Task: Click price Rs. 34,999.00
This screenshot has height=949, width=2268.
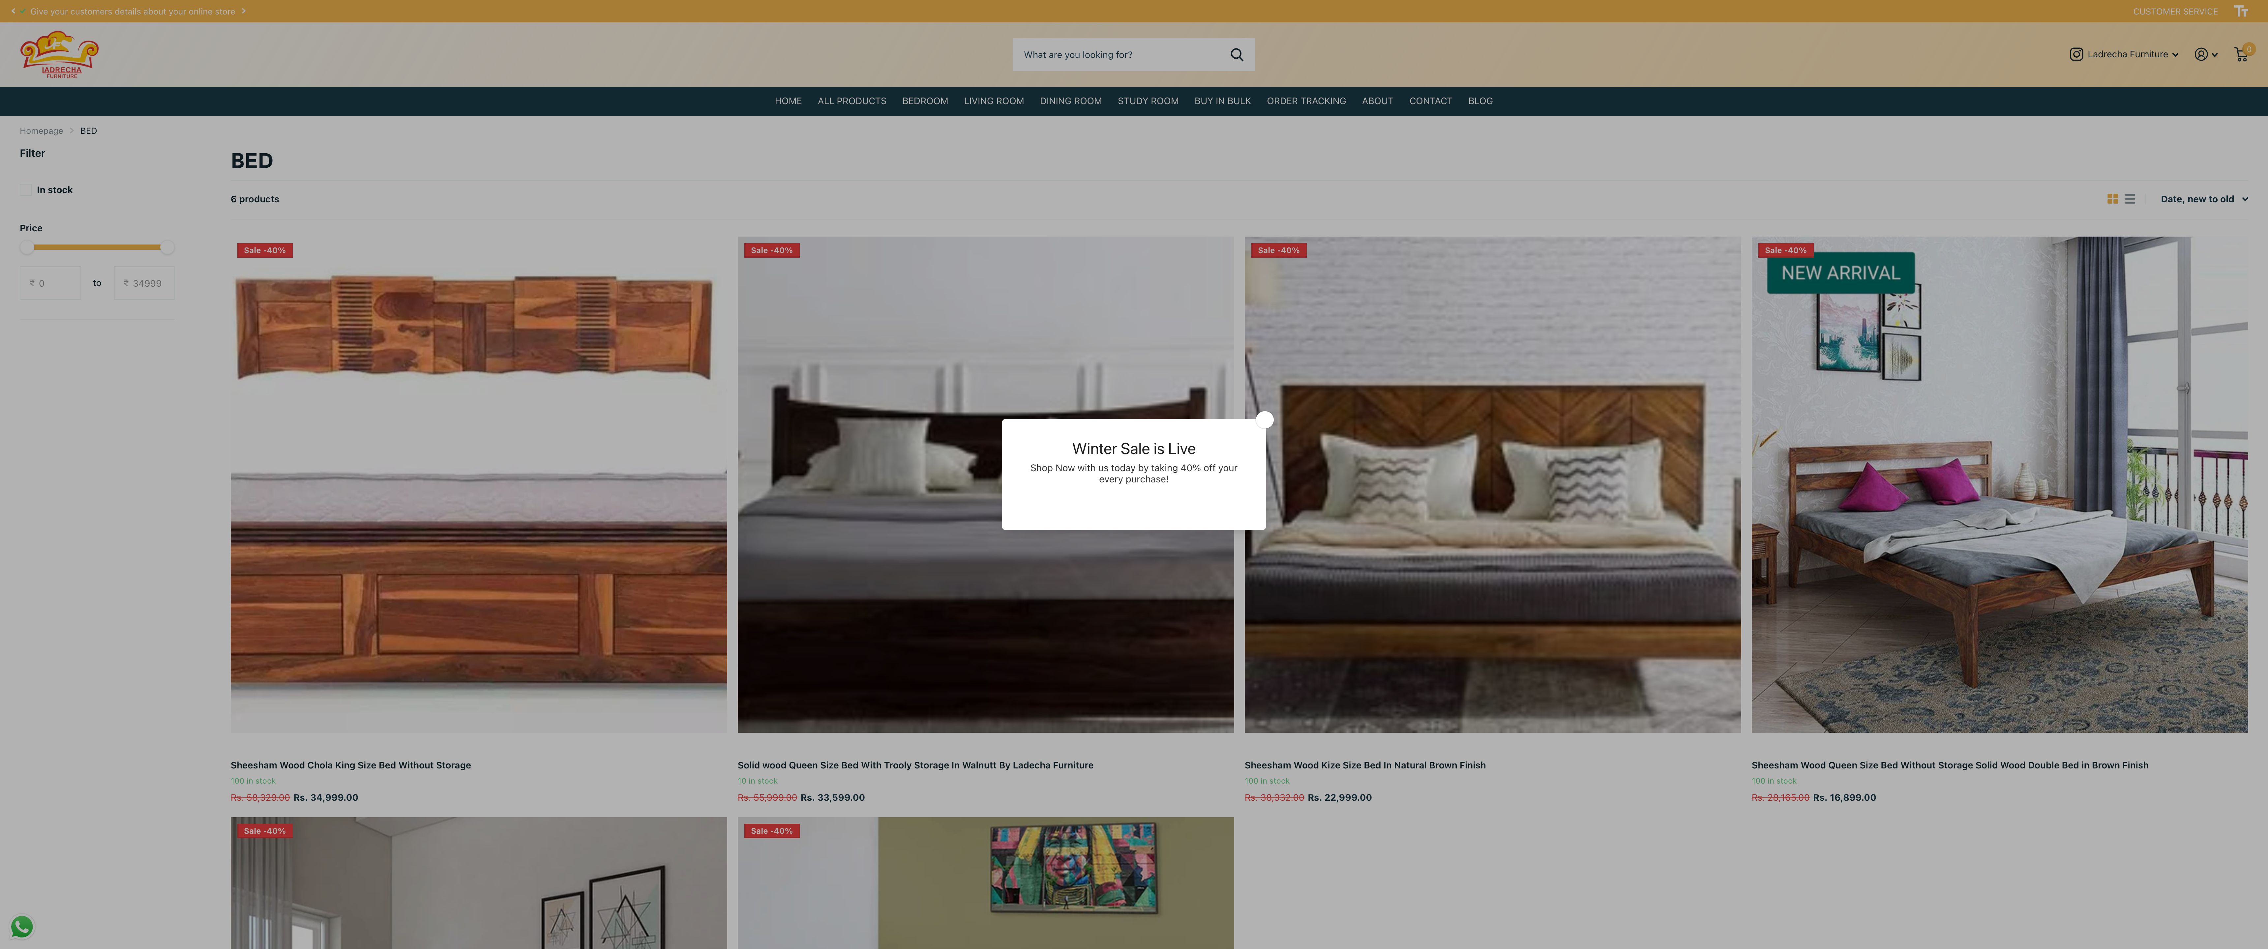Action: point(326,797)
